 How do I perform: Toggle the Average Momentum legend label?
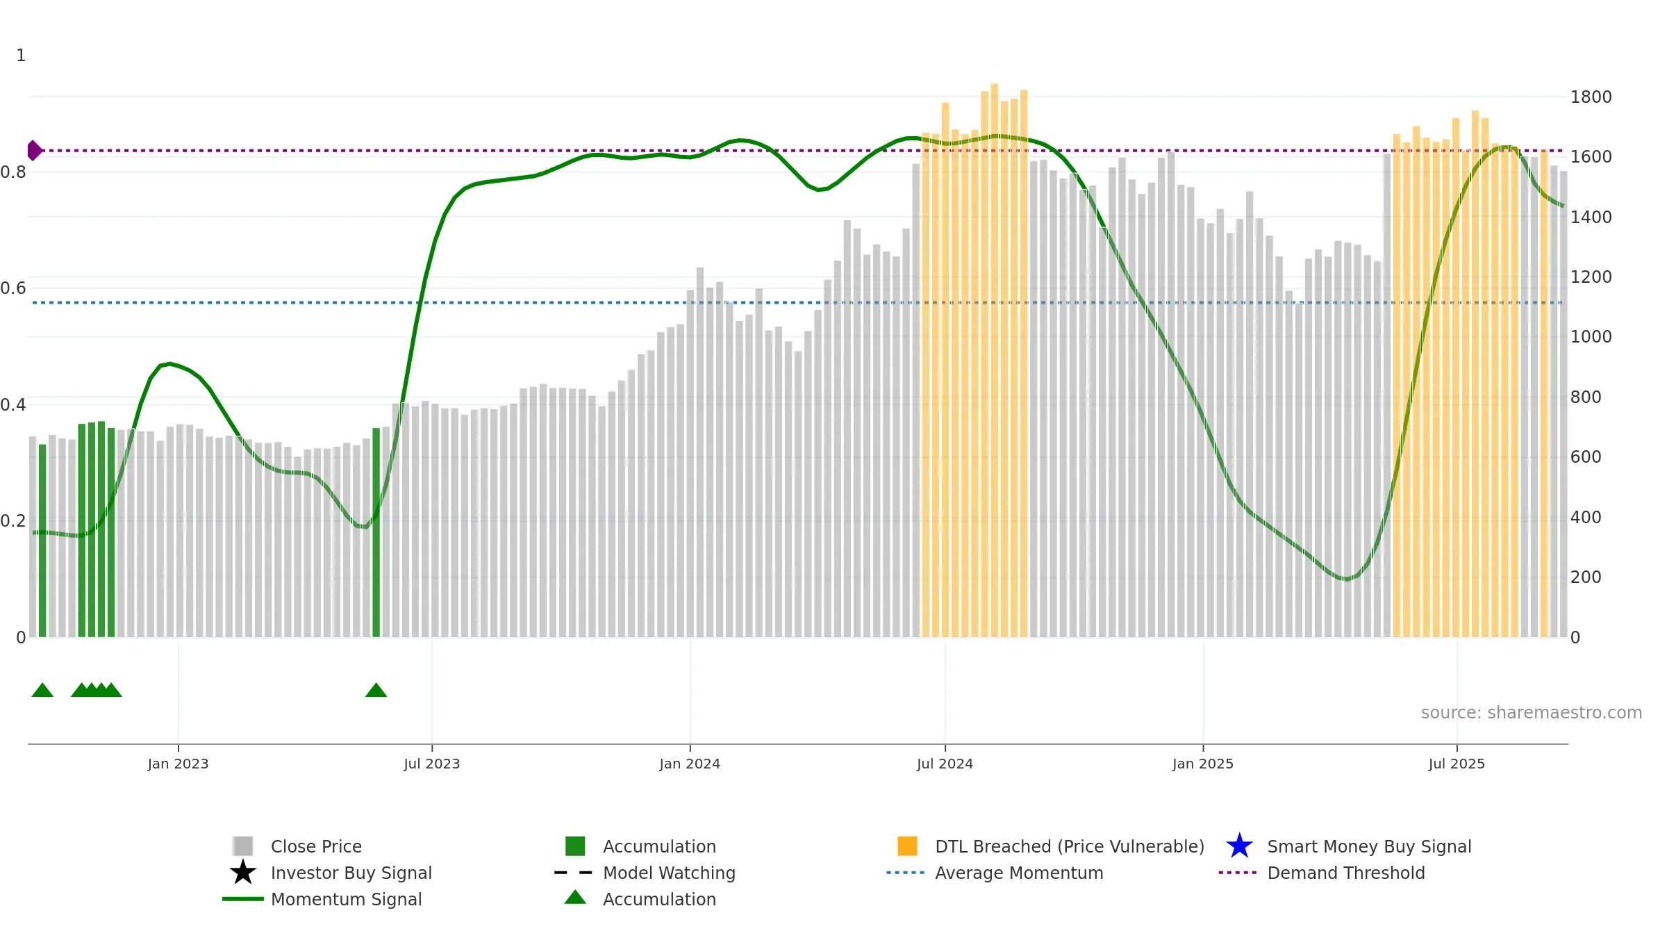1019,873
